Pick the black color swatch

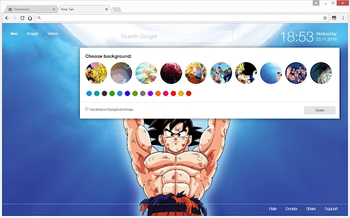point(104,93)
